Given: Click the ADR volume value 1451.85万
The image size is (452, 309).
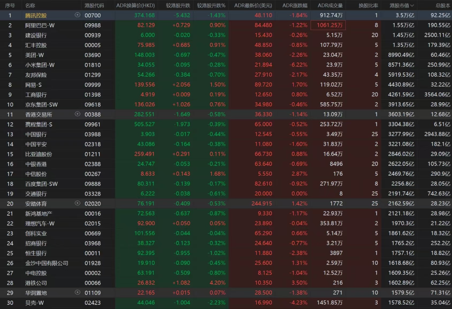Looking at the screenshot, I should (330, 303).
